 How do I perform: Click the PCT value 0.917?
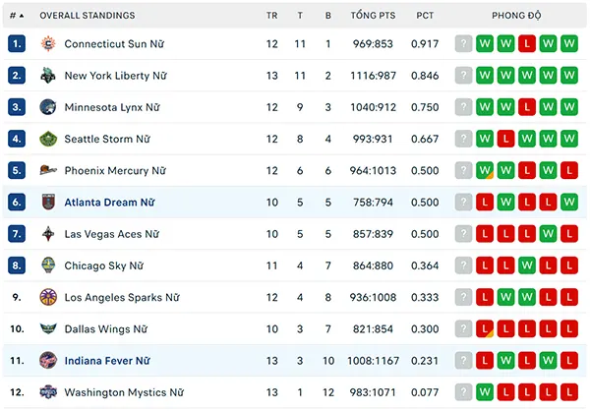pyautogui.click(x=425, y=43)
